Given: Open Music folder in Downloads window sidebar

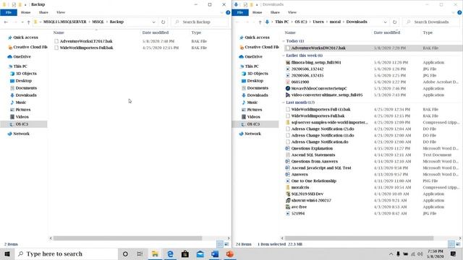Looking at the screenshot, I should pos(250,103).
